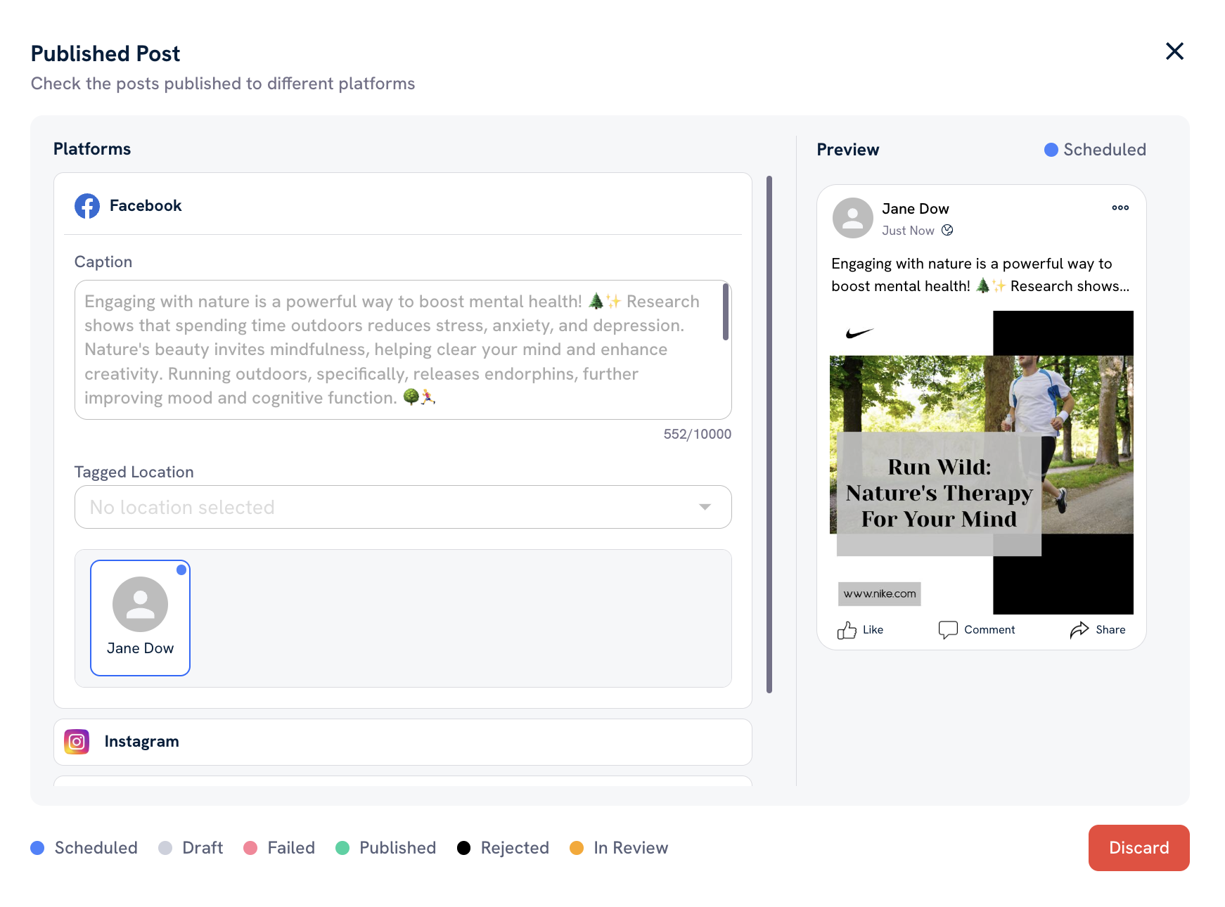The width and height of the screenshot is (1225, 907).
Task: Close the Published Post dialog
Action: (x=1174, y=51)
